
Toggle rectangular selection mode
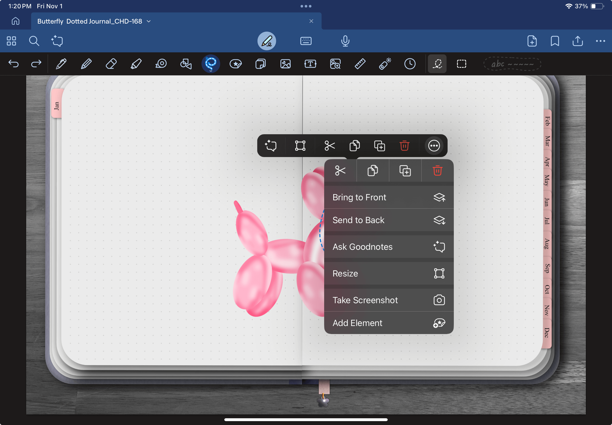(x=461, y=64)
